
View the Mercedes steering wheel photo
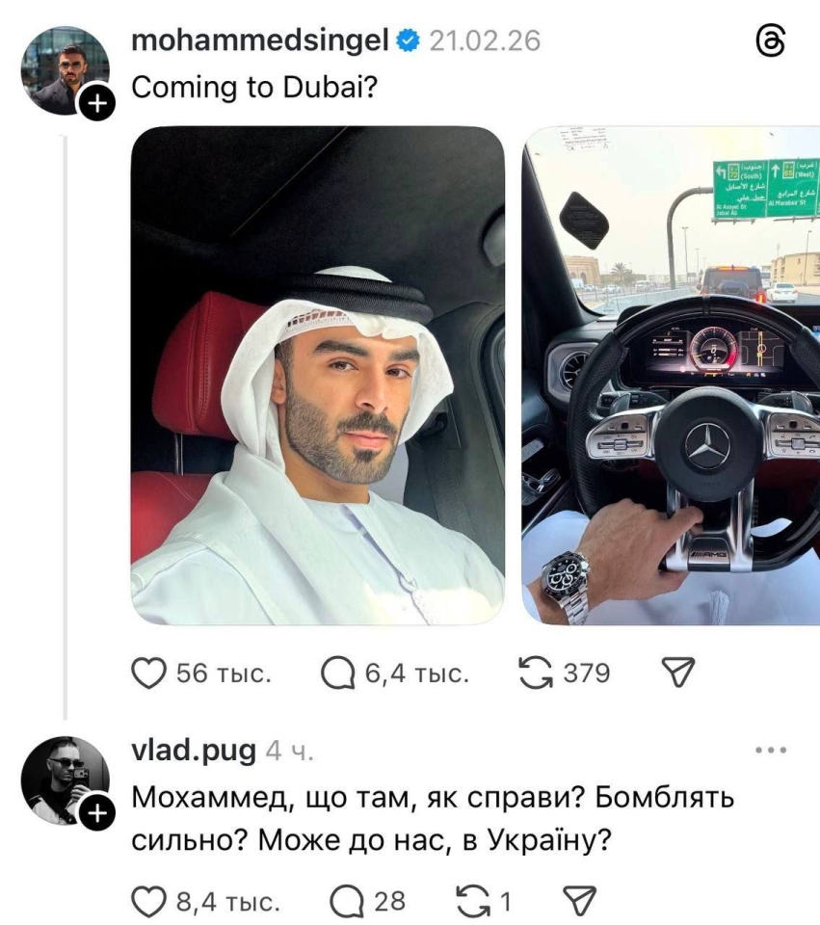tap(671, 375)
